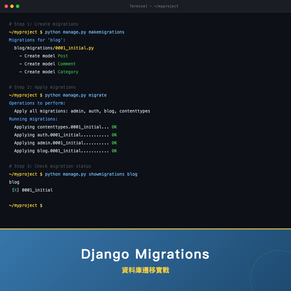291x291 pixels.
Task: Click the 'Post' model name
Action: (x=63, y=56)
